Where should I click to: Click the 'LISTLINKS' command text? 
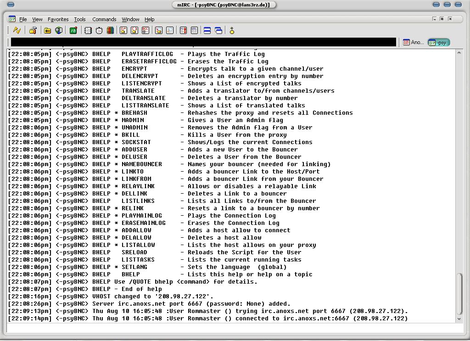(x=138, y=201)
